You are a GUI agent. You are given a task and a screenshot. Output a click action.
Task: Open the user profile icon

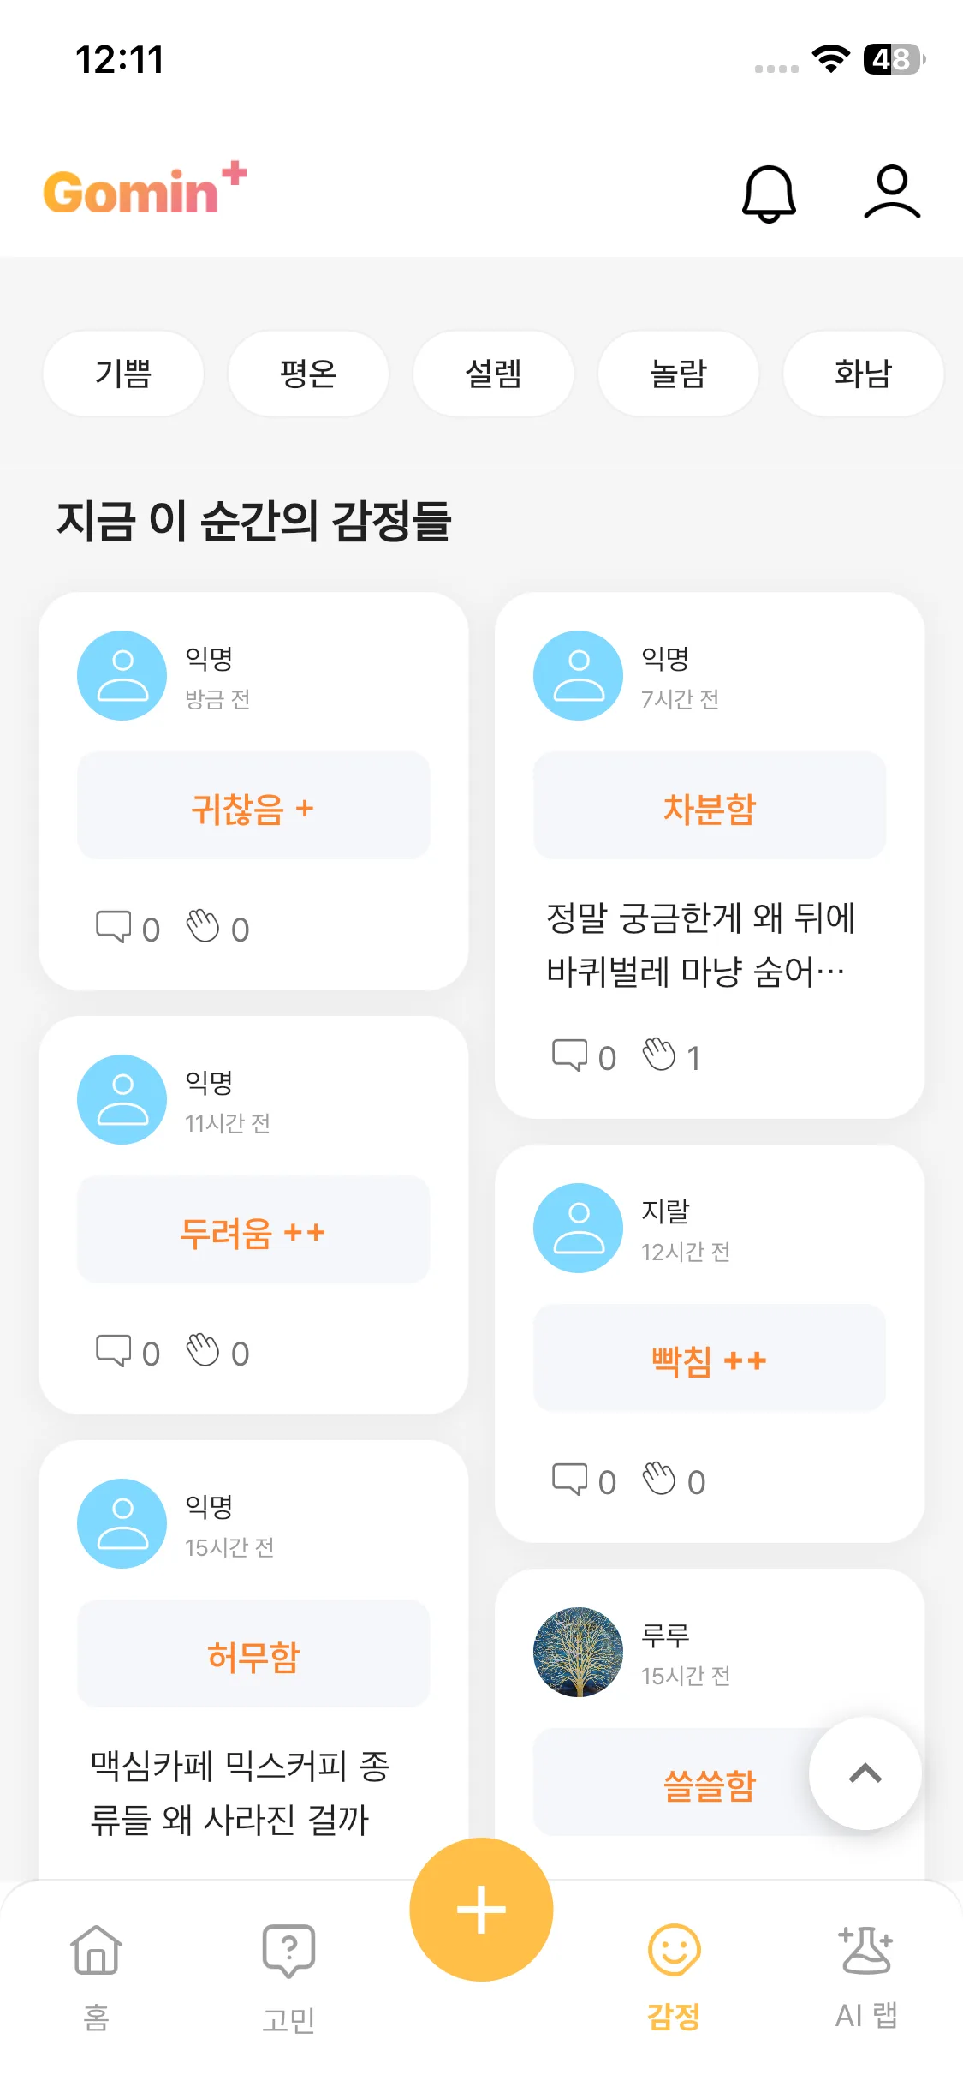coord(891,192)
